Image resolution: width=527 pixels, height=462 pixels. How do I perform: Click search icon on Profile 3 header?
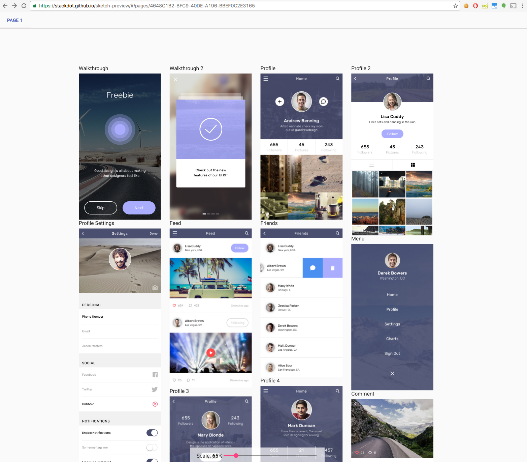tap(247, 401)
